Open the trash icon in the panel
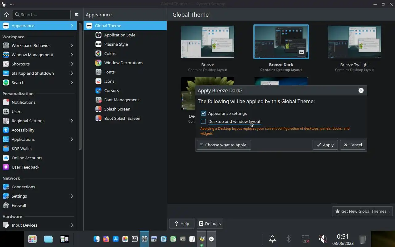This screenshot has width=395, height=247. pos(362,239)
